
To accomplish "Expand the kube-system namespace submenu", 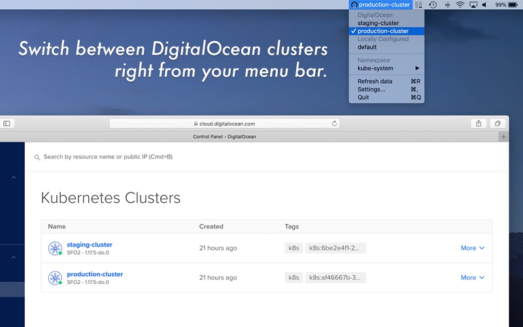I will click(x=386, y=68).
